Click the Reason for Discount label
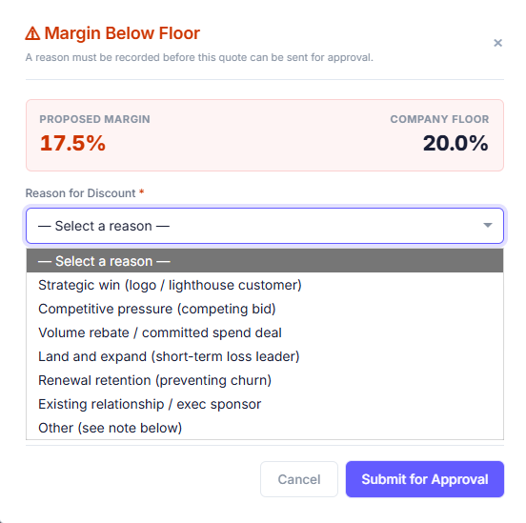526x523 pixels. [80, 193]
